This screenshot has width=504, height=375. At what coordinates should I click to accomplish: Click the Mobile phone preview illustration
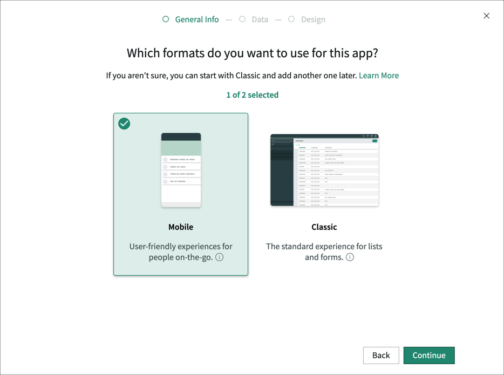(181, 169)
